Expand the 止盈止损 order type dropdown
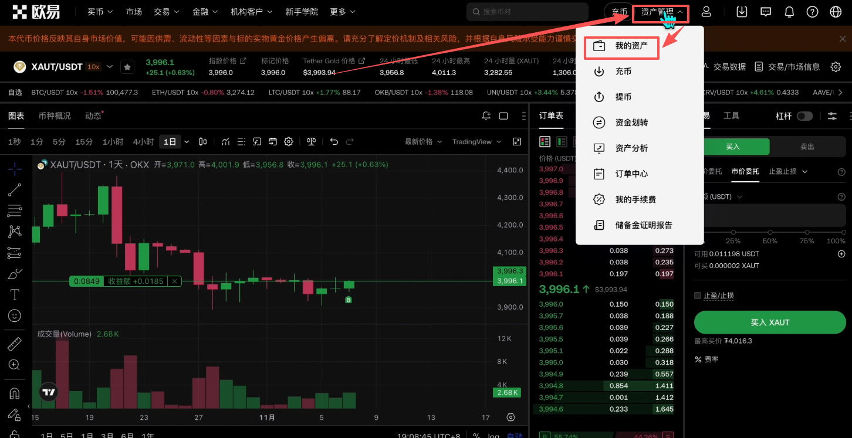Image resolution: width=852 pixels, height=438 pixels. tap(787, 171)
